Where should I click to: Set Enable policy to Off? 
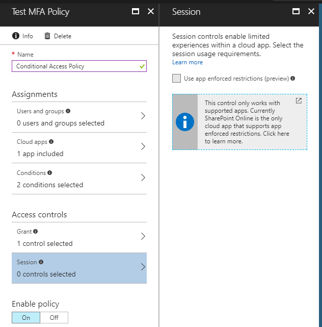(x=54, y=317)
